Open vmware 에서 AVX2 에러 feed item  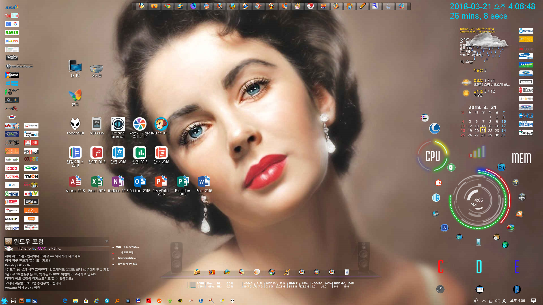[x=23, y=288]
